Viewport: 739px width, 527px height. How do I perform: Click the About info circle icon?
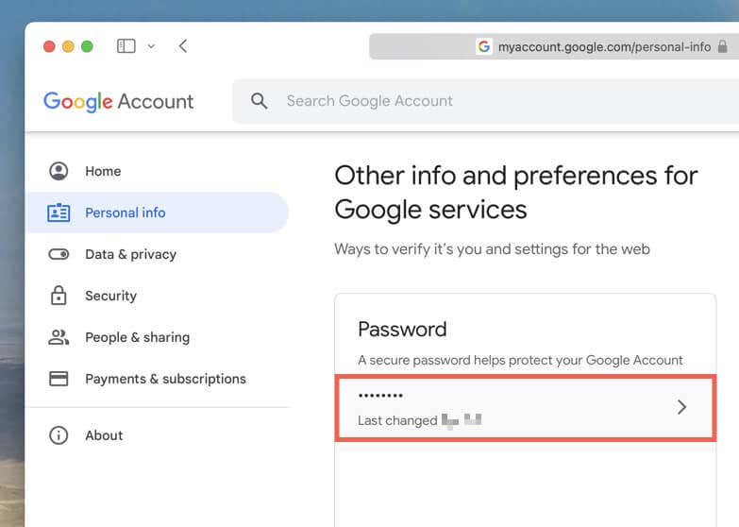[x=59, y=435]
